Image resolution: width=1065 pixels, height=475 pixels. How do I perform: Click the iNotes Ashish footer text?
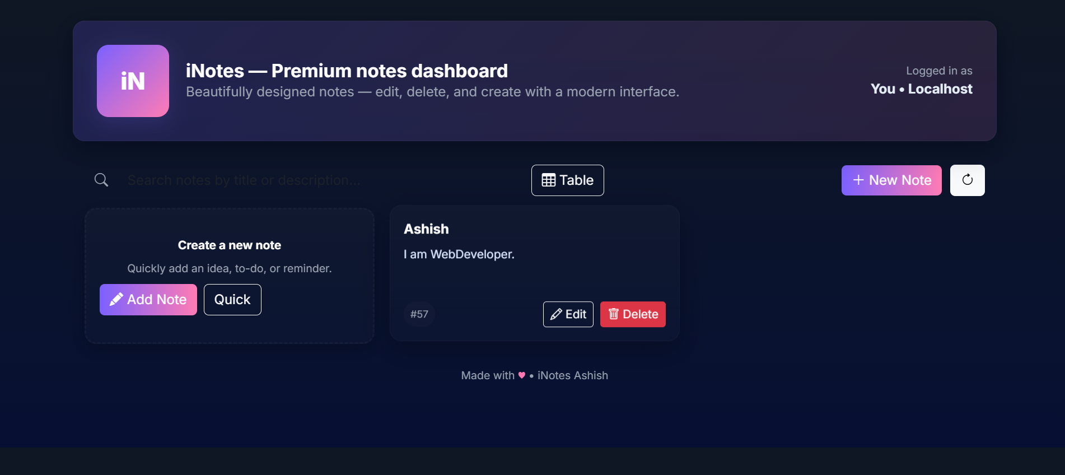coord(572,375)
